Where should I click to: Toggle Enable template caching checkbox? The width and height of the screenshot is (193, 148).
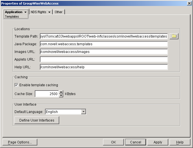pos(16,85)
